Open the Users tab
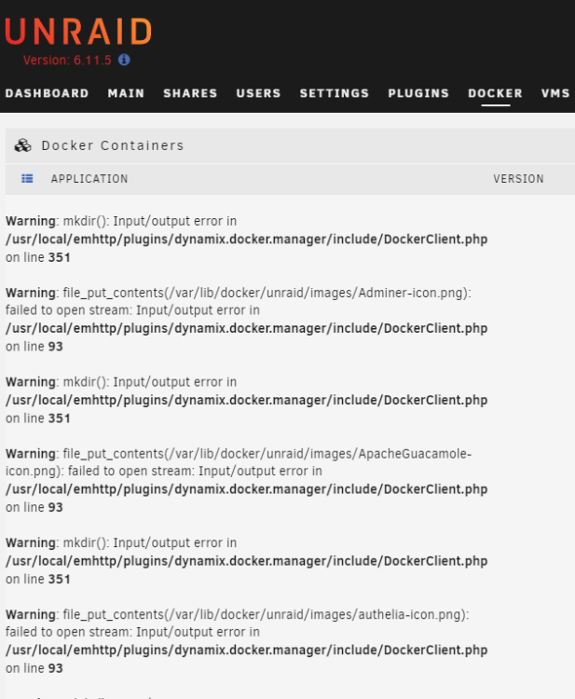Screen dimensions: 575x699 coord(258,93)
